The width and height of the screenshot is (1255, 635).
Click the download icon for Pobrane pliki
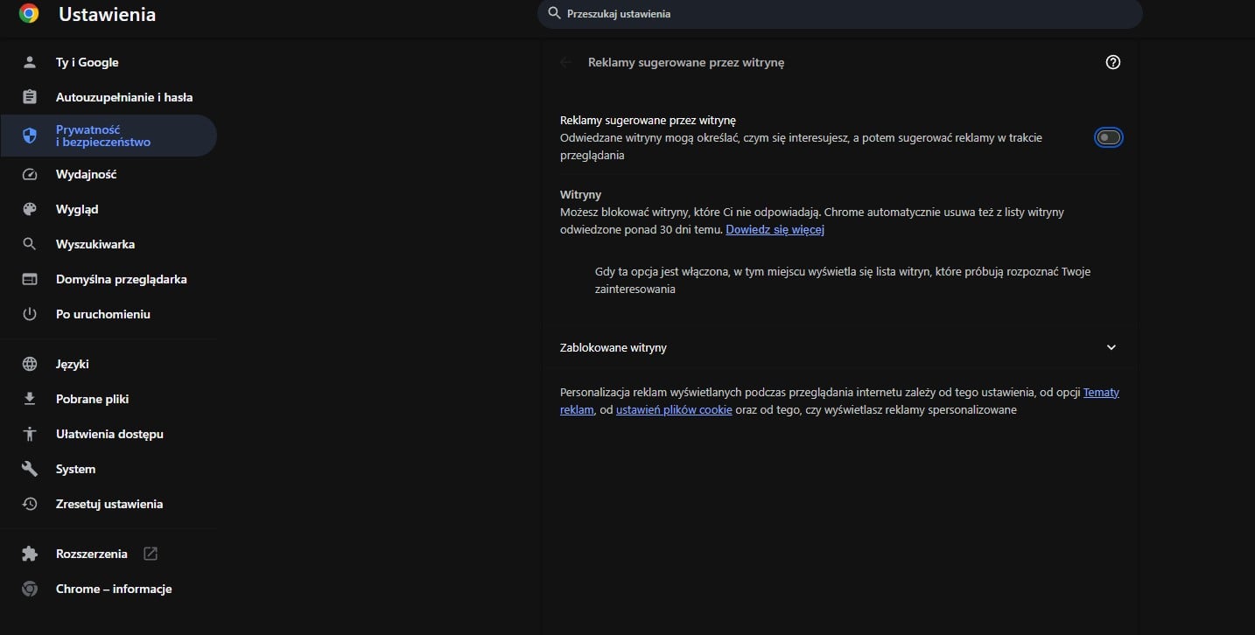(30, 399)
